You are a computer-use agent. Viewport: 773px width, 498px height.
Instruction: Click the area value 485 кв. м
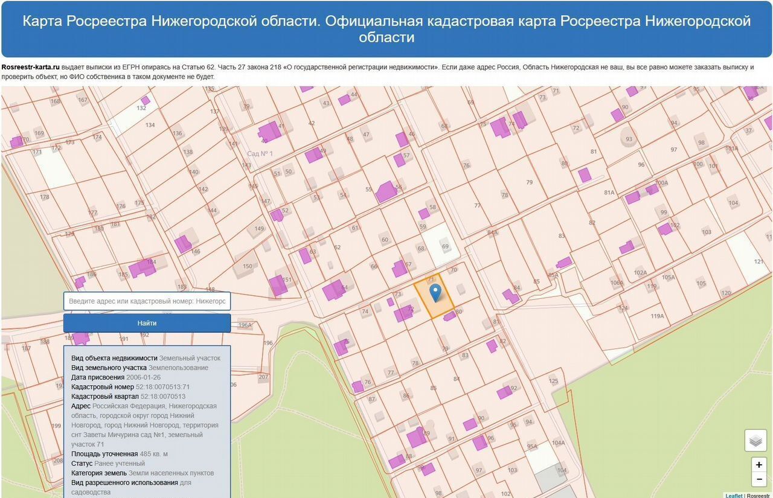point(153,454)
